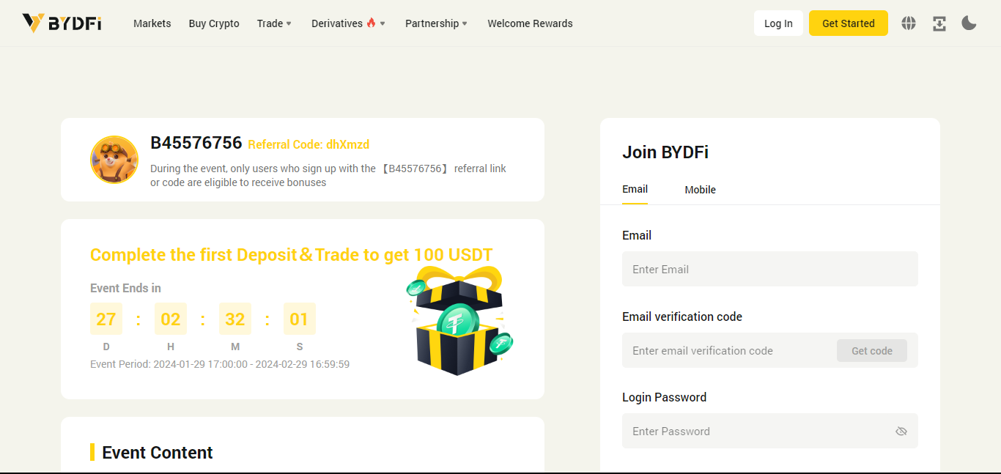Viewport: 1001px width, 474px height.
Task: Focus the Enter Password field
Action: pos(770,432)
